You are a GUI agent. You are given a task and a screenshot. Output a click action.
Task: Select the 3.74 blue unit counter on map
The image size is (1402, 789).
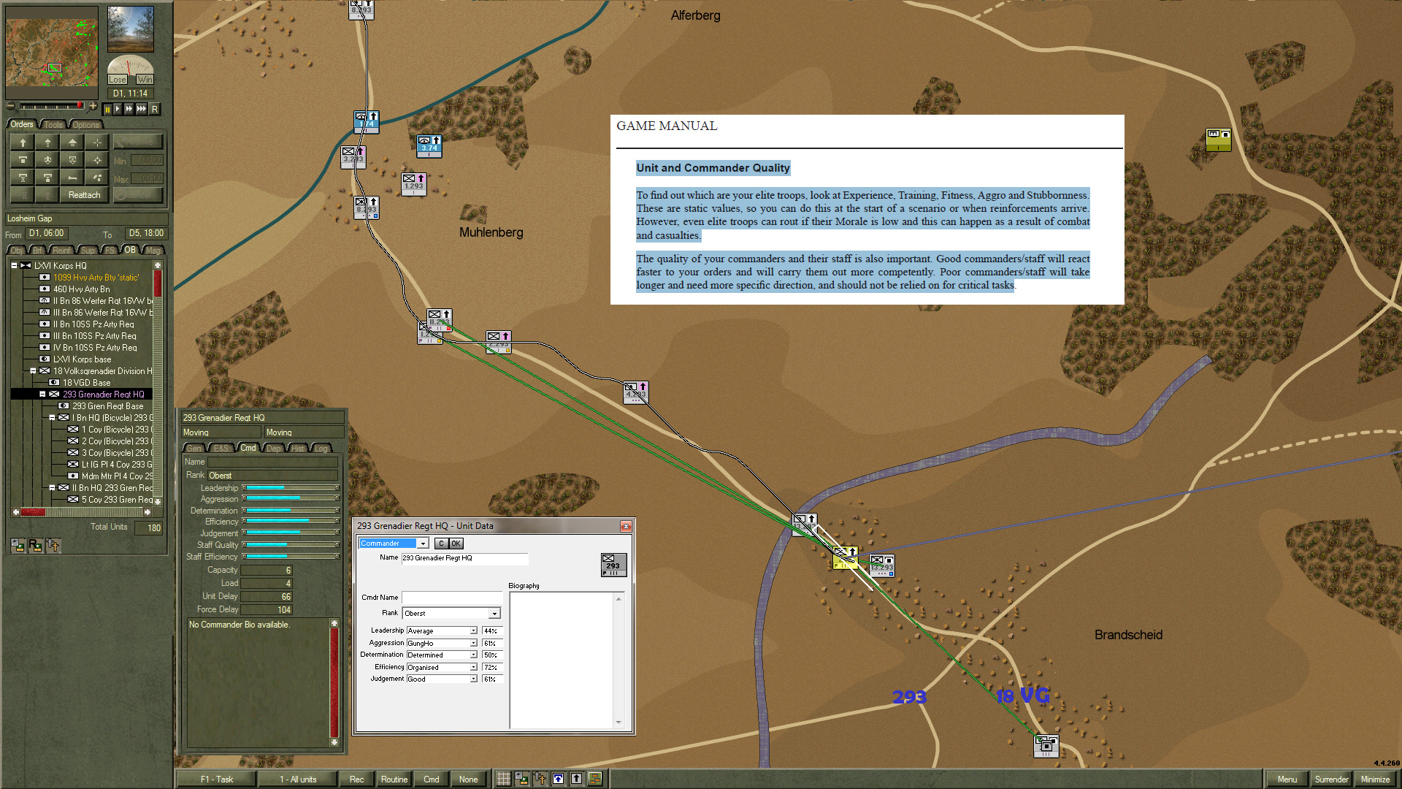pos(429,145)
